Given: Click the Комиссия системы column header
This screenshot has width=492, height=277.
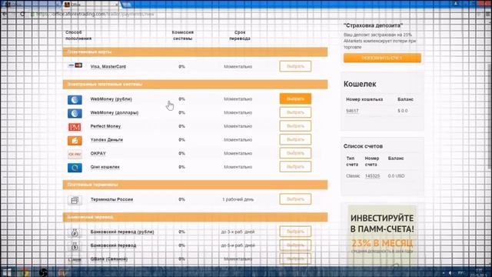Looking at the screenshot, I should coord(183,35).
